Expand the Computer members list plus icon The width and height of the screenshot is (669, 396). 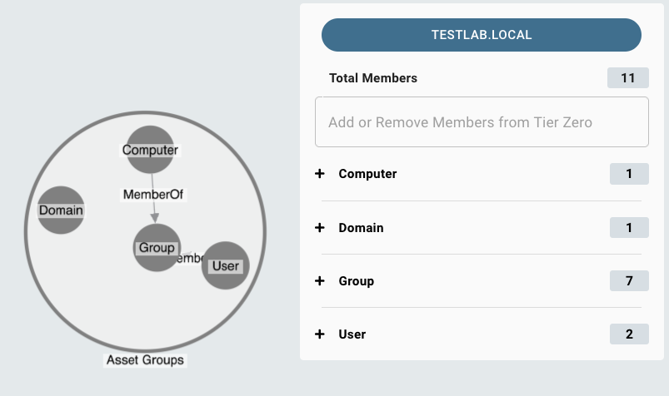(x=319, y=174)
